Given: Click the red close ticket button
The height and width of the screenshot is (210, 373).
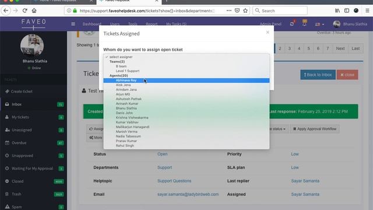Looking at the screenshot, I should [347, 75].
